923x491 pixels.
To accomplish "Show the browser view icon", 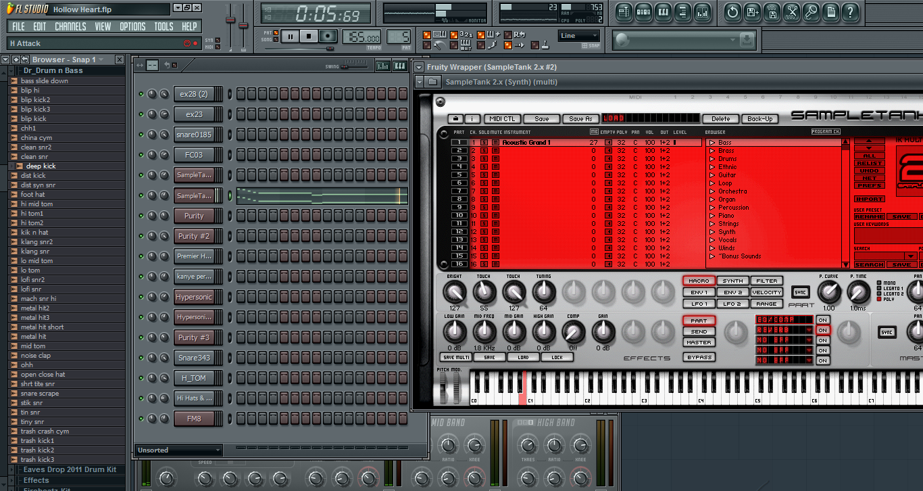I will tap(682, 11).
